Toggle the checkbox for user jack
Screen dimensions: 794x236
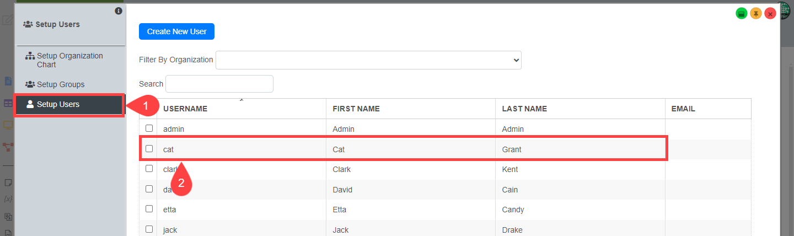[149, 229]
